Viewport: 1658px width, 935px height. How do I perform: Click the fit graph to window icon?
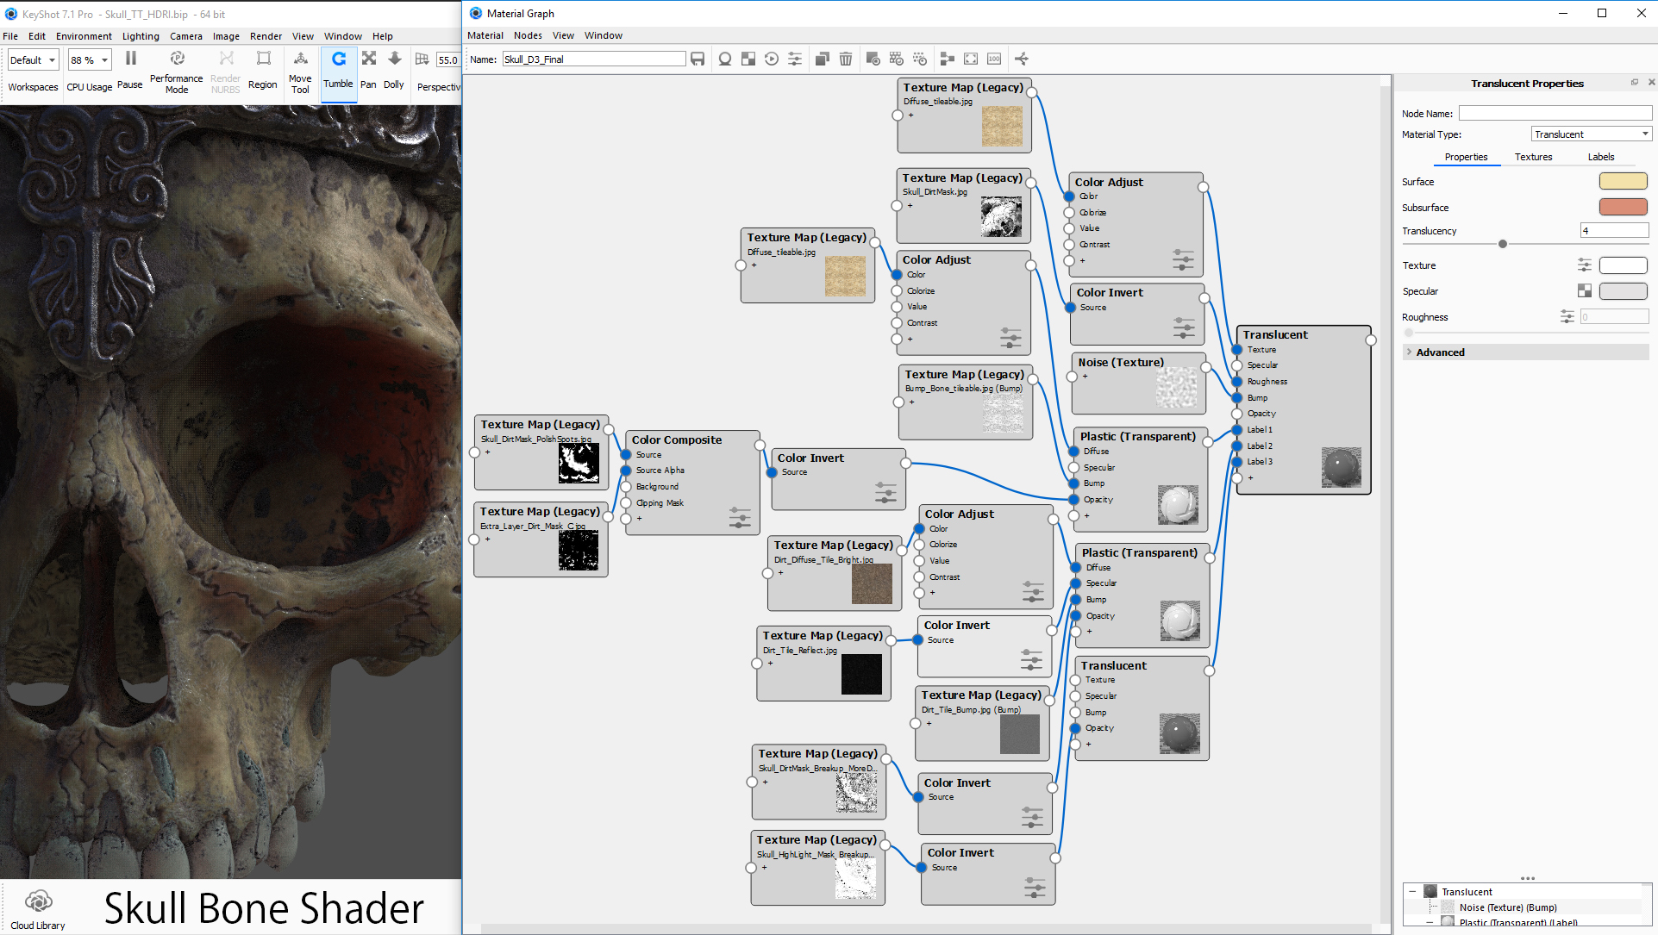click(971, 59)
